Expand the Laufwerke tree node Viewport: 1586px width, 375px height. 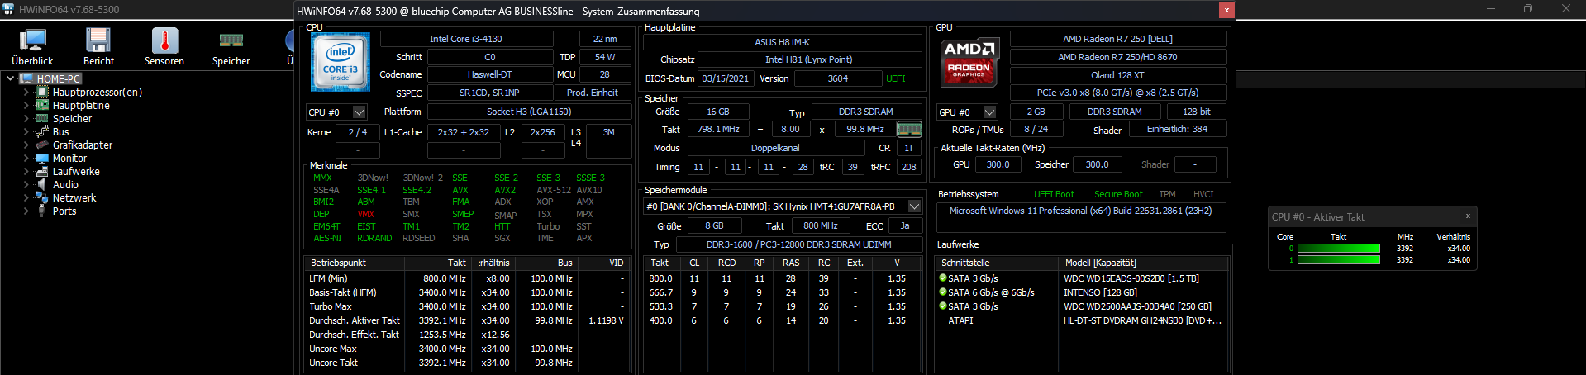point(26,172)
